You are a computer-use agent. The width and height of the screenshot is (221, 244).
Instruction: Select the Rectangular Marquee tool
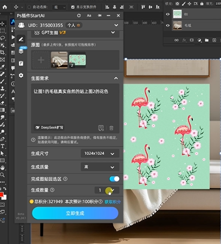pos(3,31)
